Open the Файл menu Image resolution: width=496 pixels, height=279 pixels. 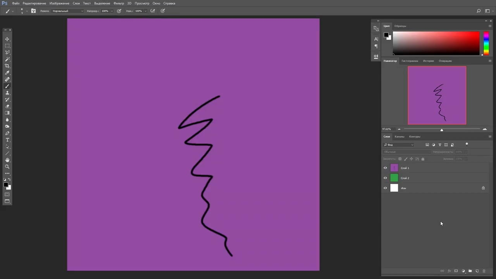point(15,3)
